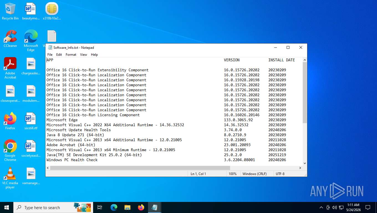Image resolution: width=377 pixels, height=213 pixels.
Task: Open the volume control in system tray
Action: pos(335,207)
